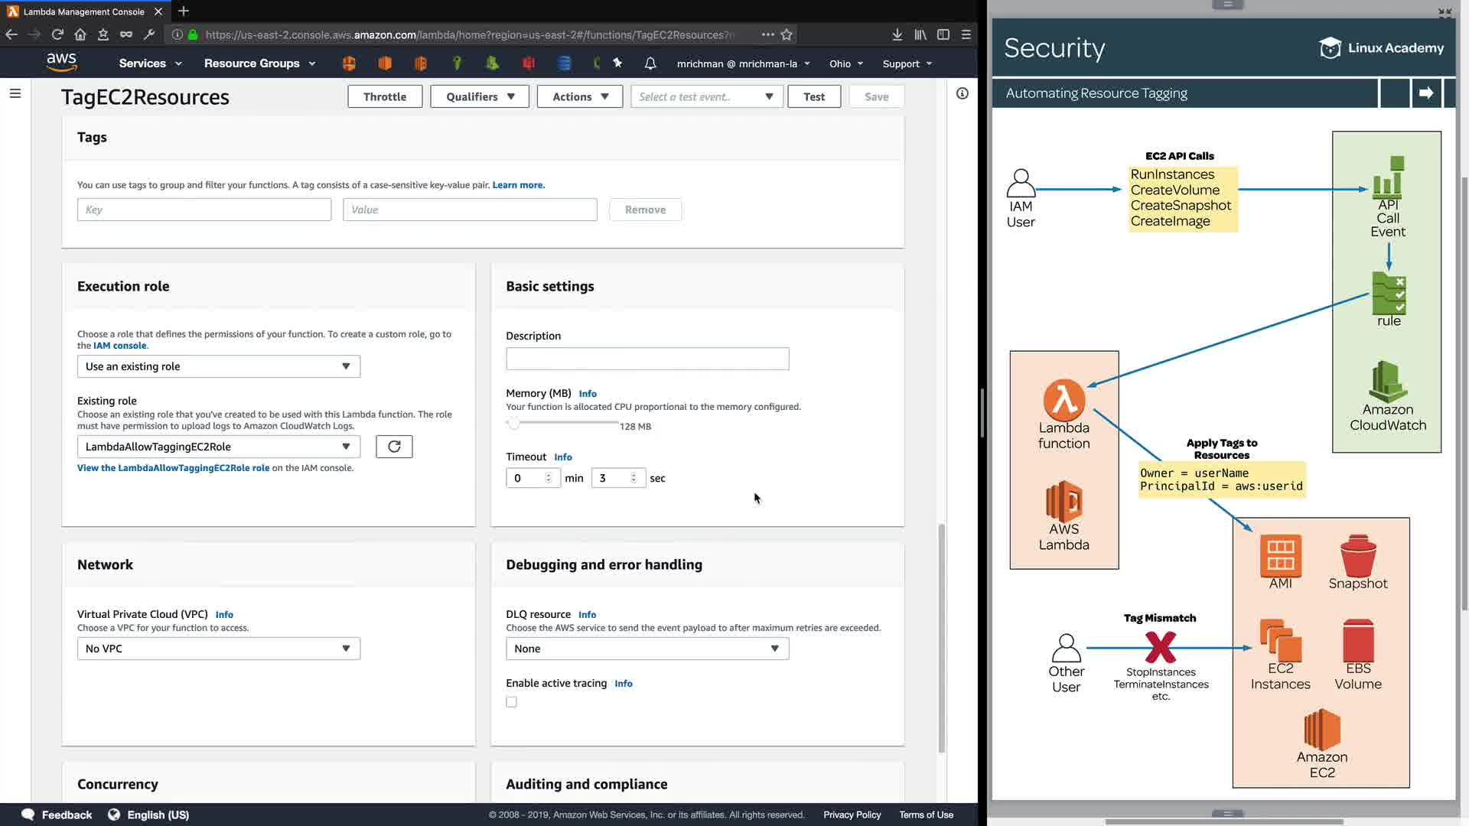Open the No VPC dropdown

[218, 649]
